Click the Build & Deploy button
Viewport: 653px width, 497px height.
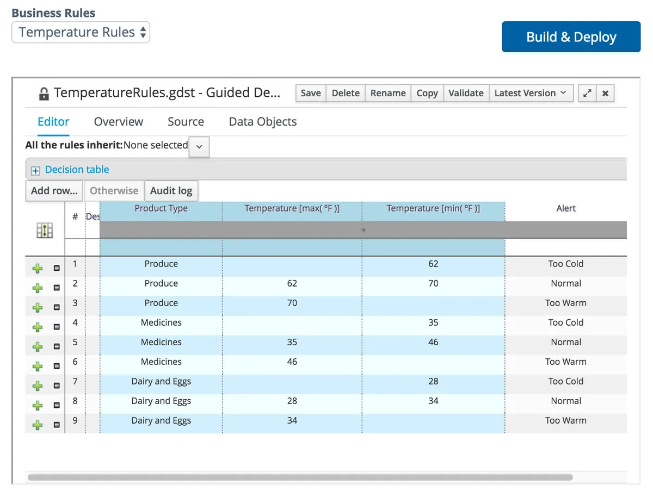coord(571,37)
